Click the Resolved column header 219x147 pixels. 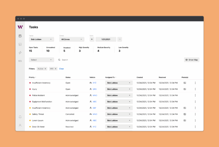coord(162,77)
